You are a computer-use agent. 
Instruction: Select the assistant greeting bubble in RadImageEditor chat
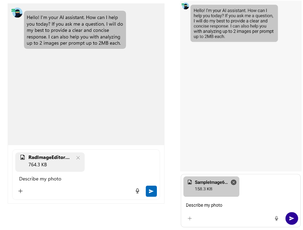[x=75, y=30]
